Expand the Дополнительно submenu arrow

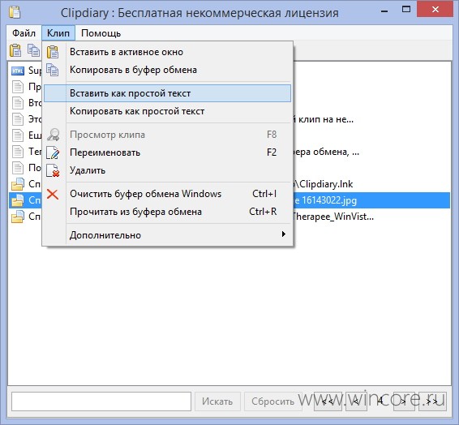tap(283, 234)
